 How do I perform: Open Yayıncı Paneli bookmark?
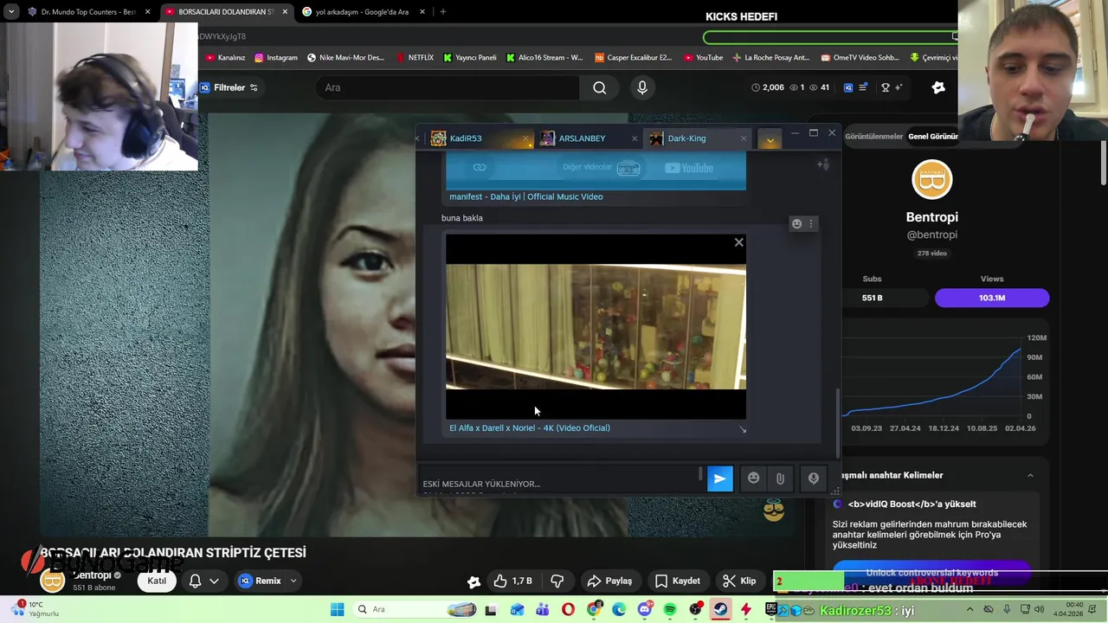click(470, 58)
